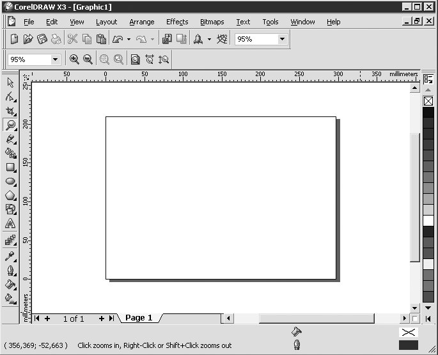
Task: Select the Rectangle tool
Action: (x=10, y=167)
